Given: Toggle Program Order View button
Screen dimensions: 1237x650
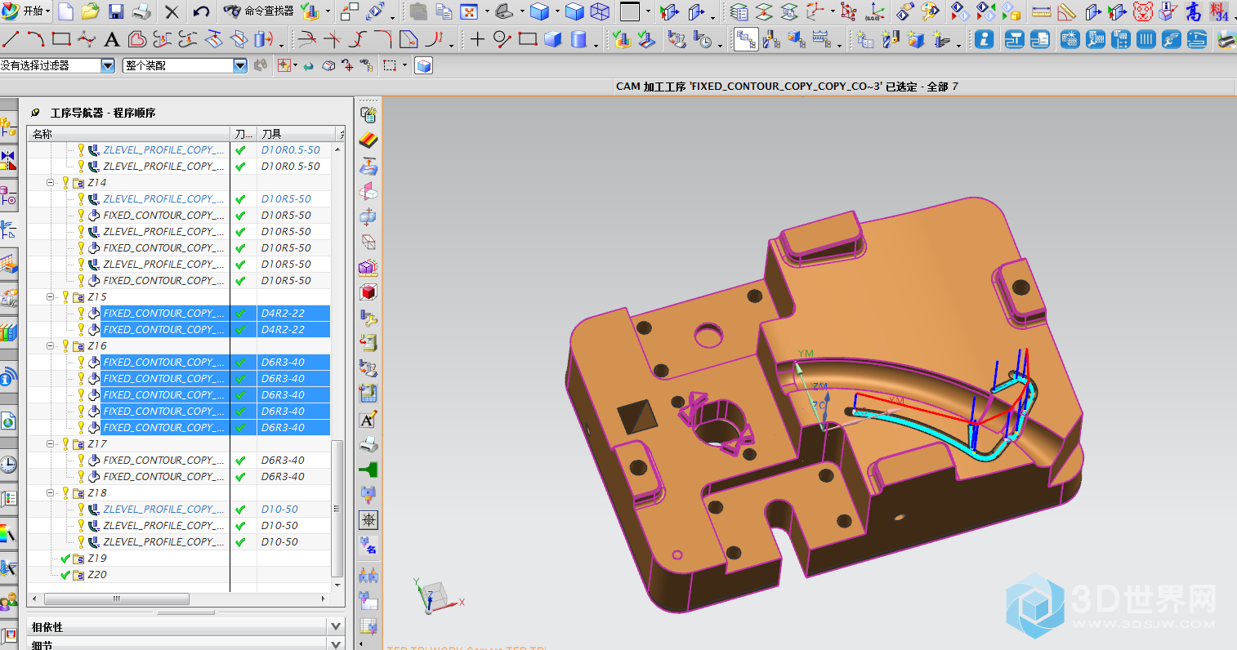Looking at the screenshot, I should 746,38.
